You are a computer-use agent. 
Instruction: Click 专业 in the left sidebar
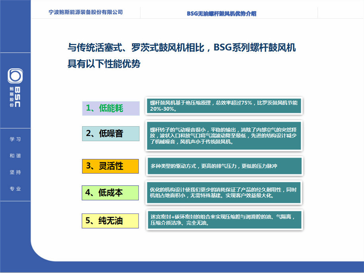click(x=15, y=189)
